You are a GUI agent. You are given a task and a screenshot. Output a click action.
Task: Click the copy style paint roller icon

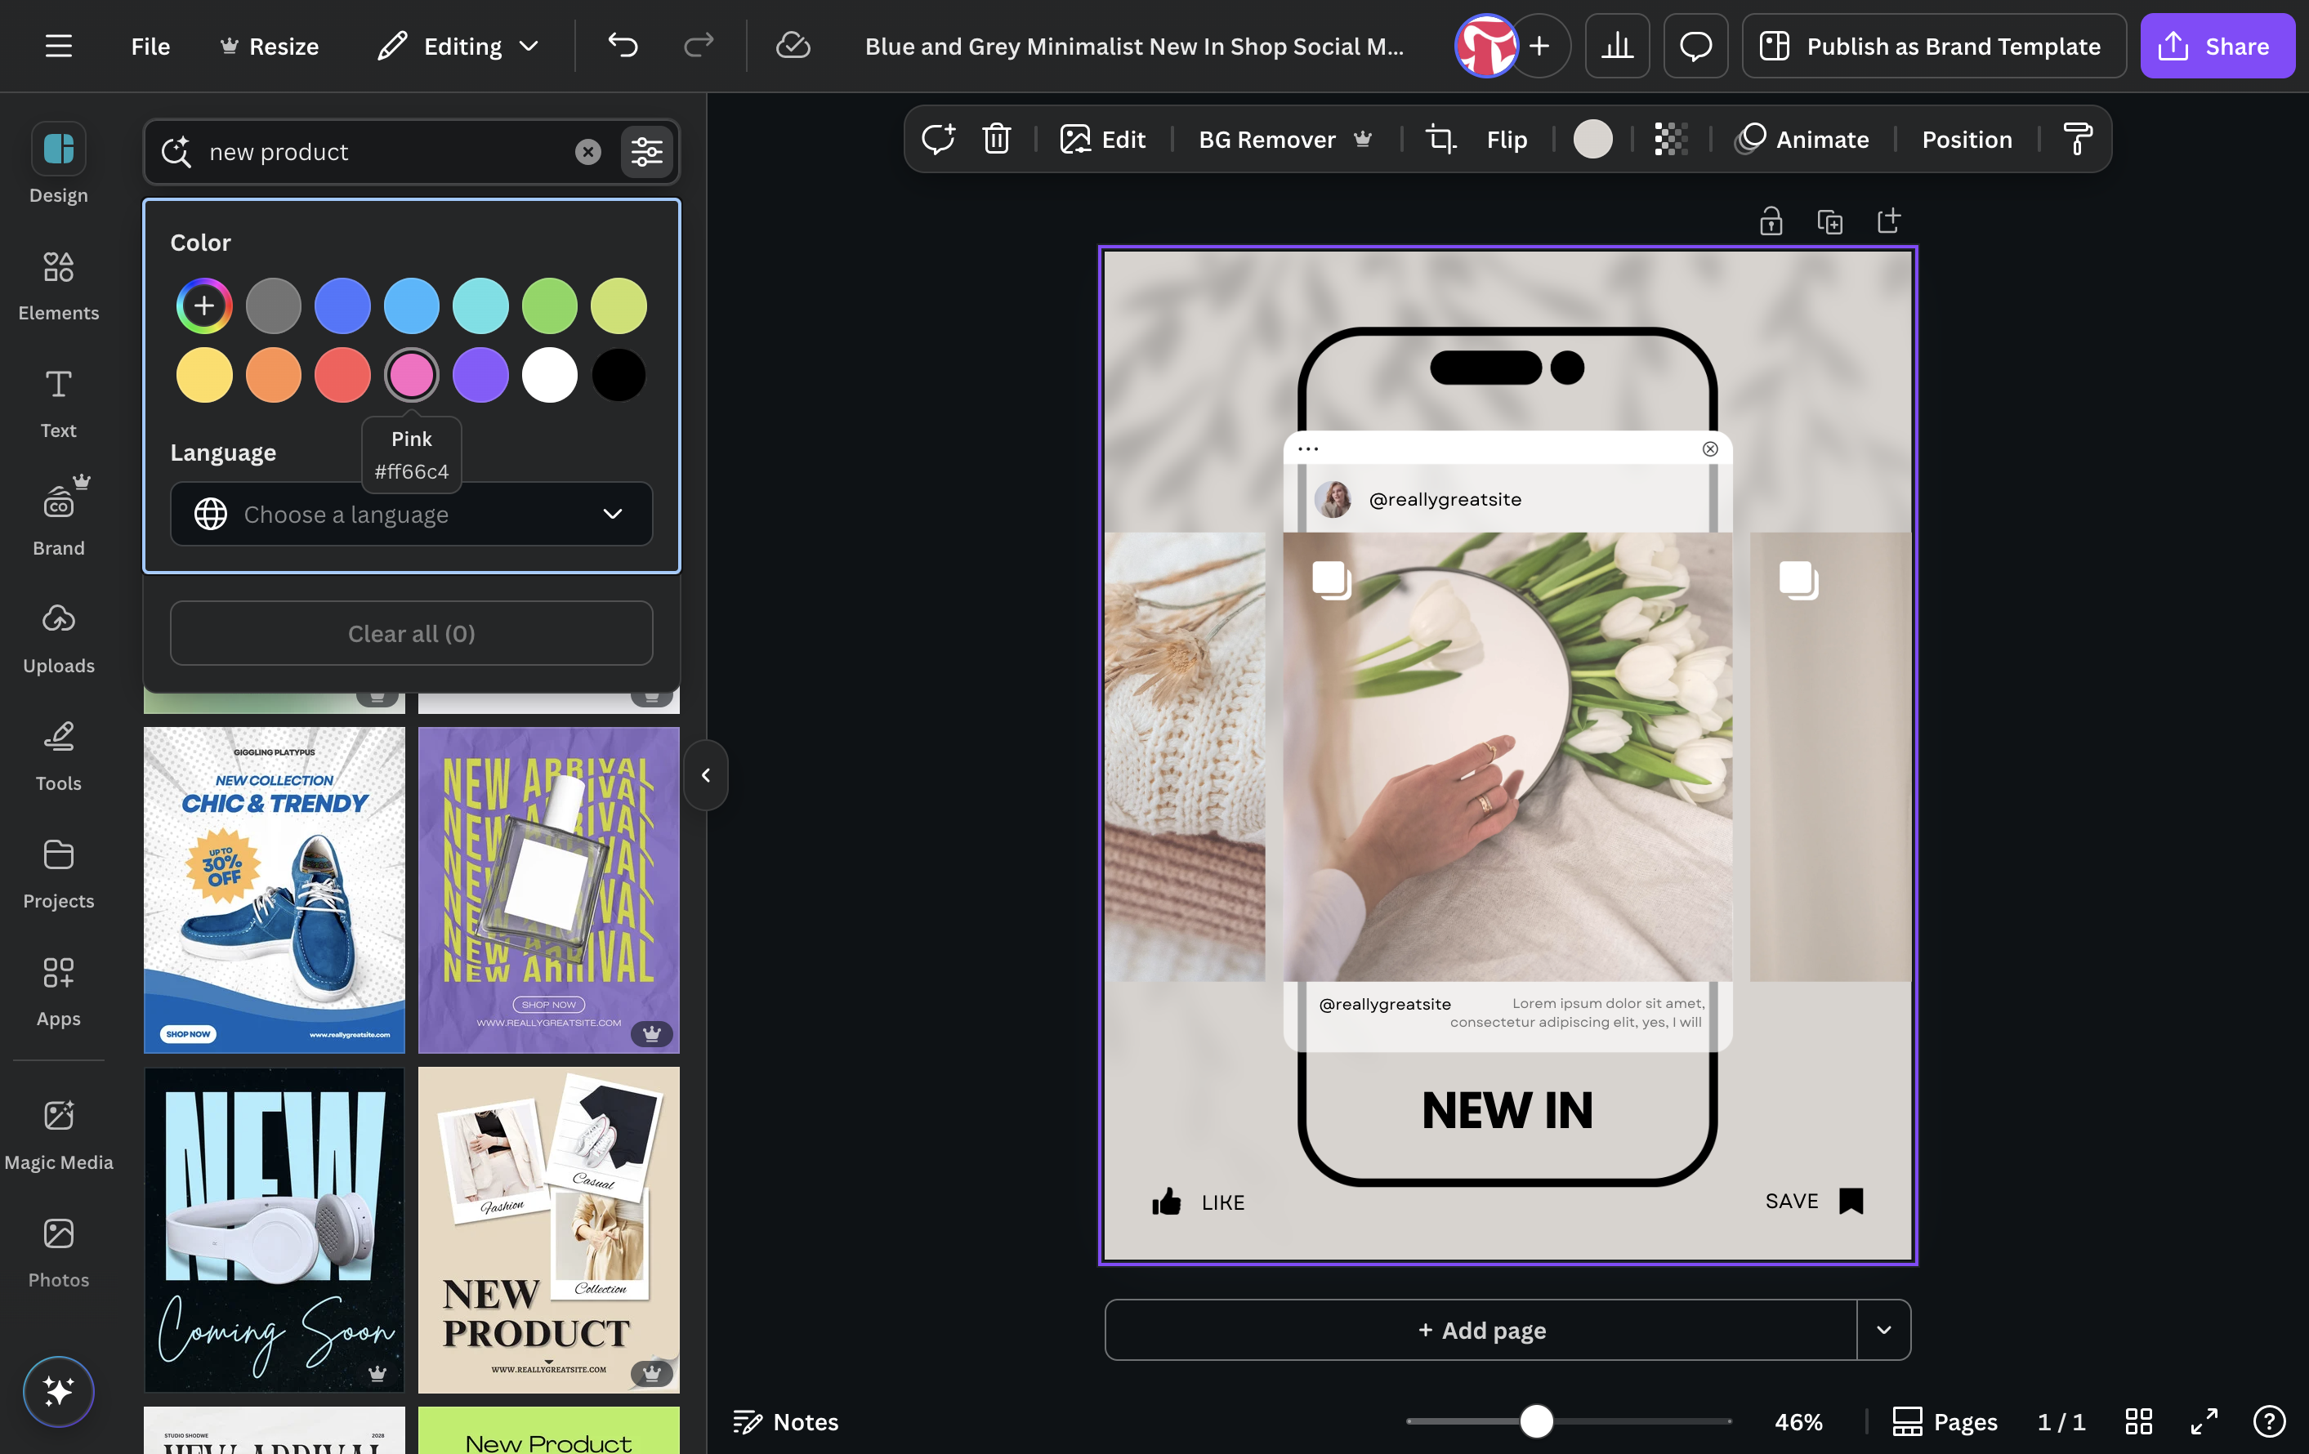click(2077, 139)
